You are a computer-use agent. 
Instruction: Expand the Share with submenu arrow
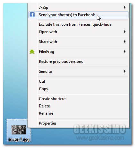coord(125,42)
